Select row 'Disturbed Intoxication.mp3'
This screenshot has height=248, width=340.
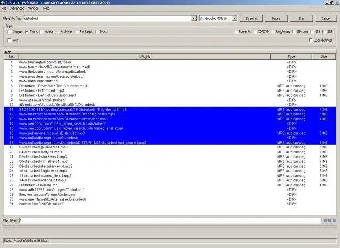170,119
